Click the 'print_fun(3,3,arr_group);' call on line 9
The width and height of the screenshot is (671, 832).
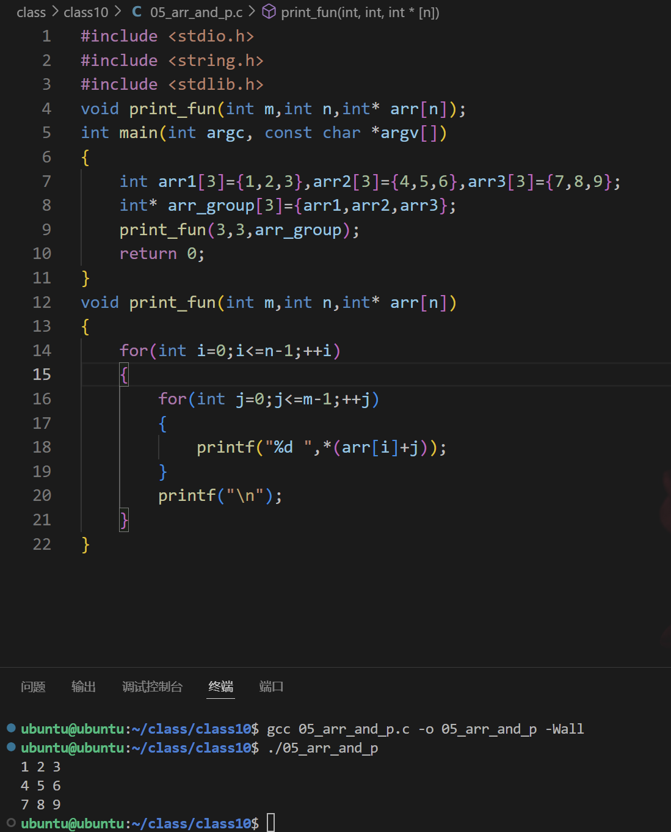point(239,230)
